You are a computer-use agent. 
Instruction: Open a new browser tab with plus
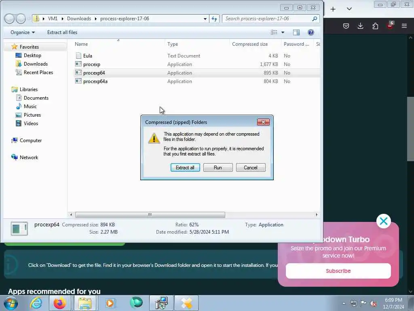click(333, 9)
